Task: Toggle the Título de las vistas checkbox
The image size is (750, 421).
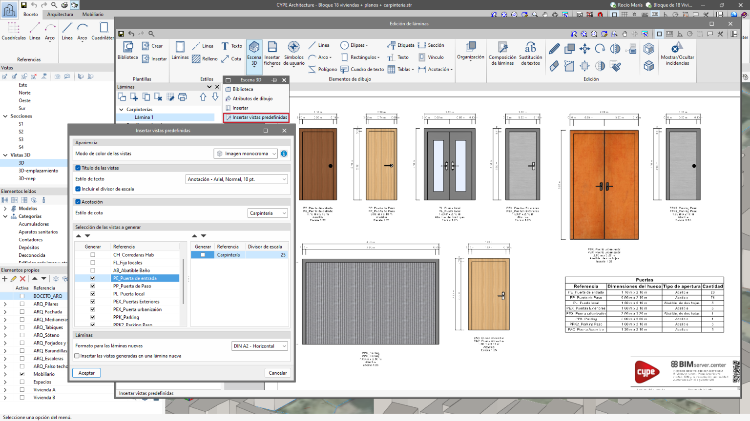Action: point(78,168)
